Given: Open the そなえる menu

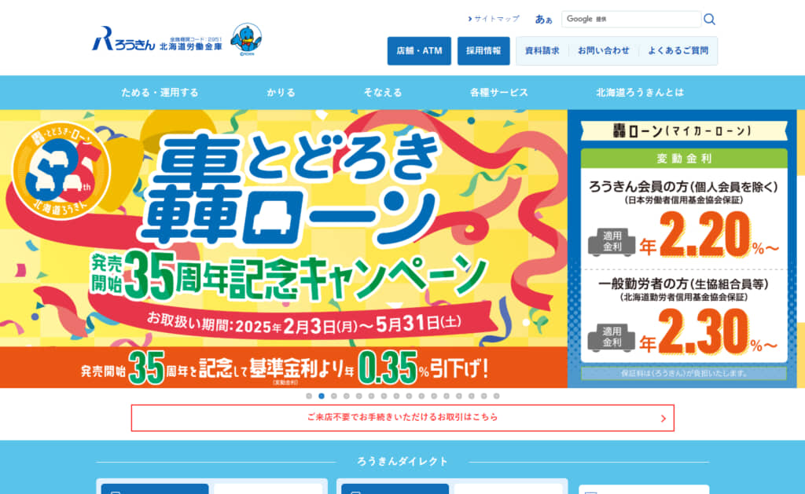Looking at the screenshot, I should coord(383,93).
